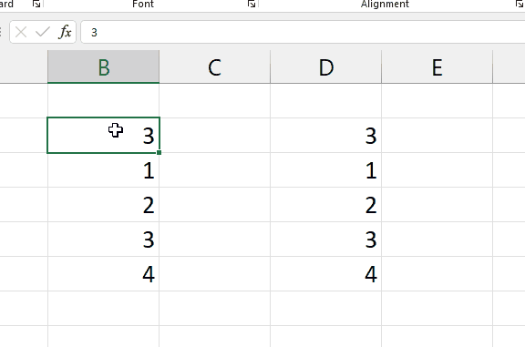This screenshot has height=347, width=525.
Task: Click the fill handle of selected cell
Action: [159, 153]
